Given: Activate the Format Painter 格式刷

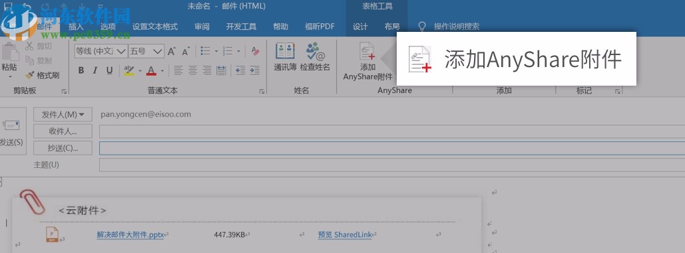Looking at the screenshot, I should pos(42,75).
